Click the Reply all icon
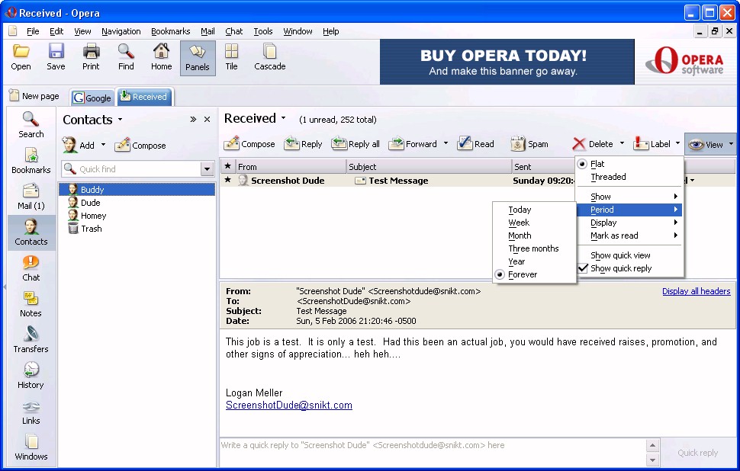This screenshot has height=471, width=740. pyautogui.click(x=339, y=144)
